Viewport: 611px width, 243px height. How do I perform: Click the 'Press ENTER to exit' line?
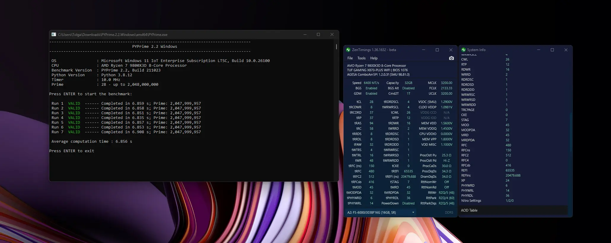click(x=72, y=151)
